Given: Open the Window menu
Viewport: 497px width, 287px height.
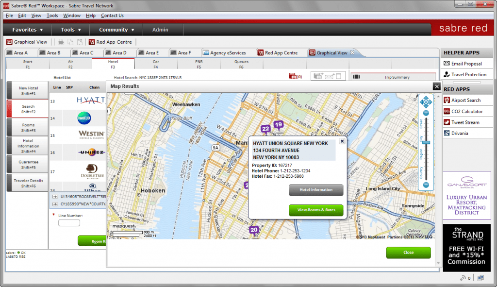Looking at the screenshot, I should point(72,16).
